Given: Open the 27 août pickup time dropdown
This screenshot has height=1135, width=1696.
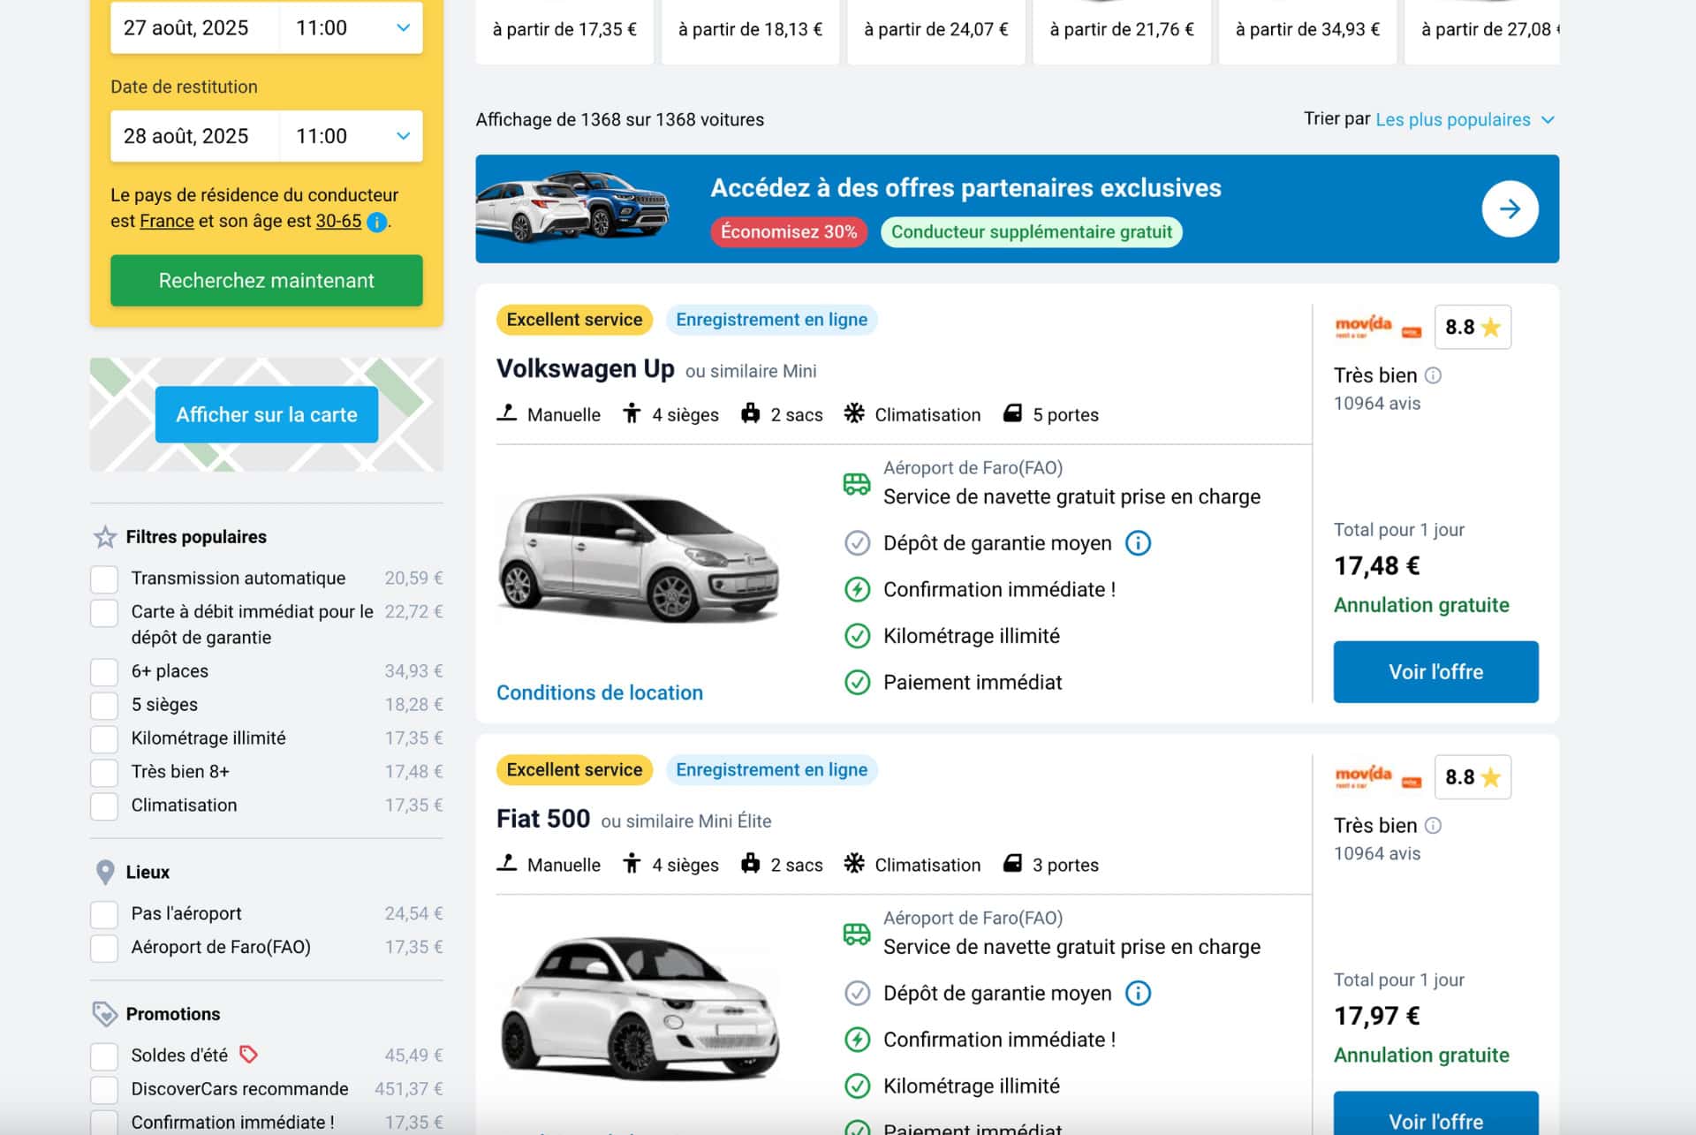Looking at the screenshot, I should [352, 28].
